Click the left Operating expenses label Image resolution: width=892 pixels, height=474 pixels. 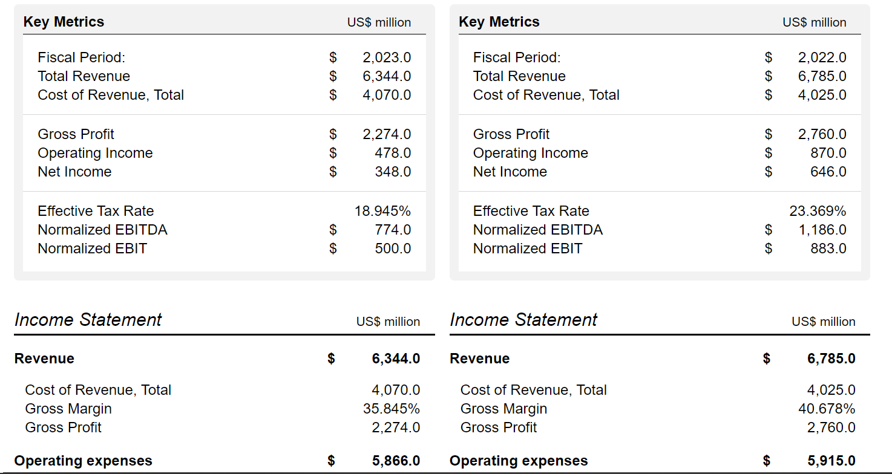click(x=84, y=461)
